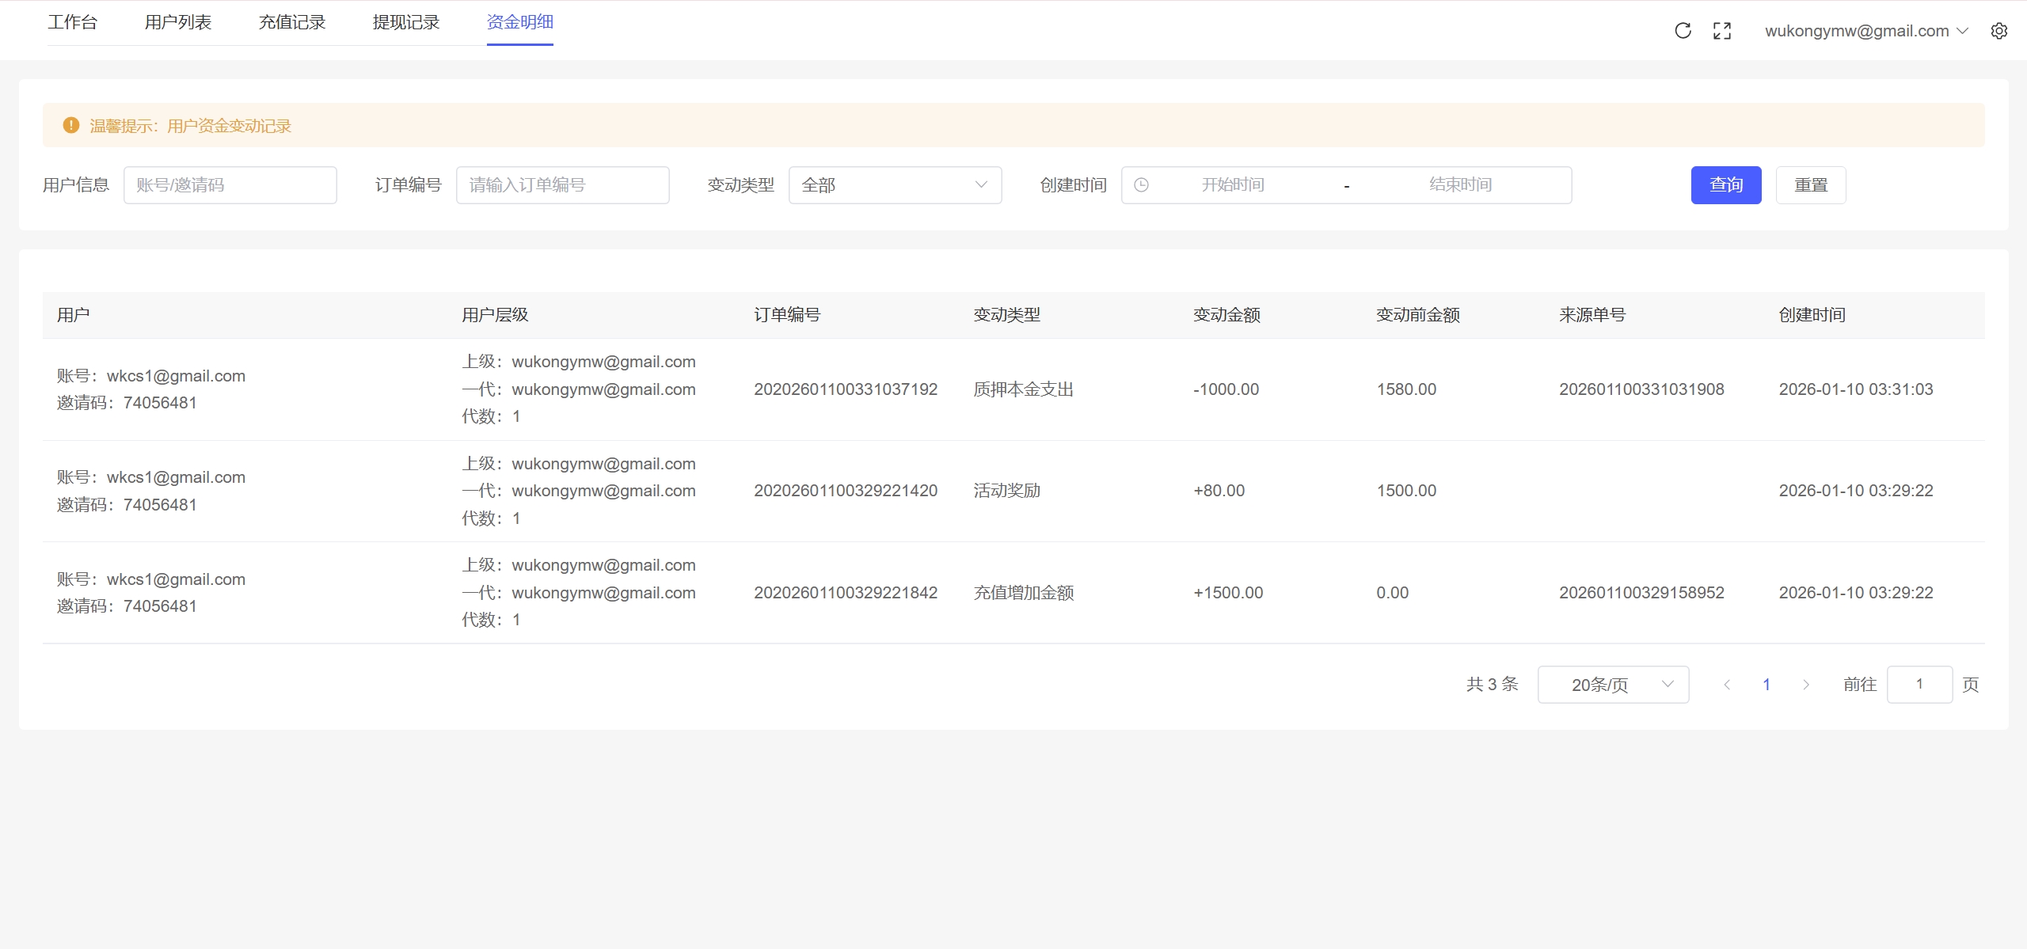The height and width of the screenshot is (949, 2027).
Task: Click the 订单编号 input field
Action: [562, 185]
